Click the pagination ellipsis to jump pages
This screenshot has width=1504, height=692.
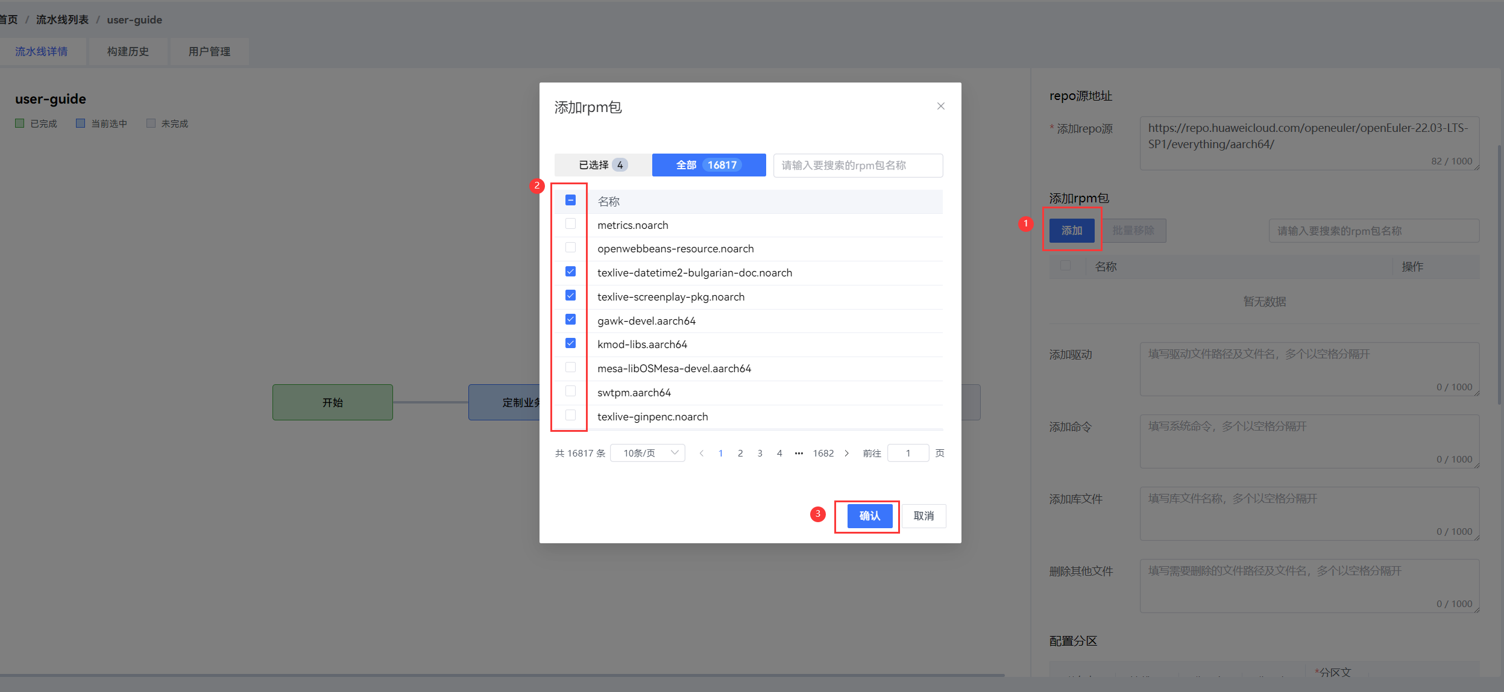[799, 454]
